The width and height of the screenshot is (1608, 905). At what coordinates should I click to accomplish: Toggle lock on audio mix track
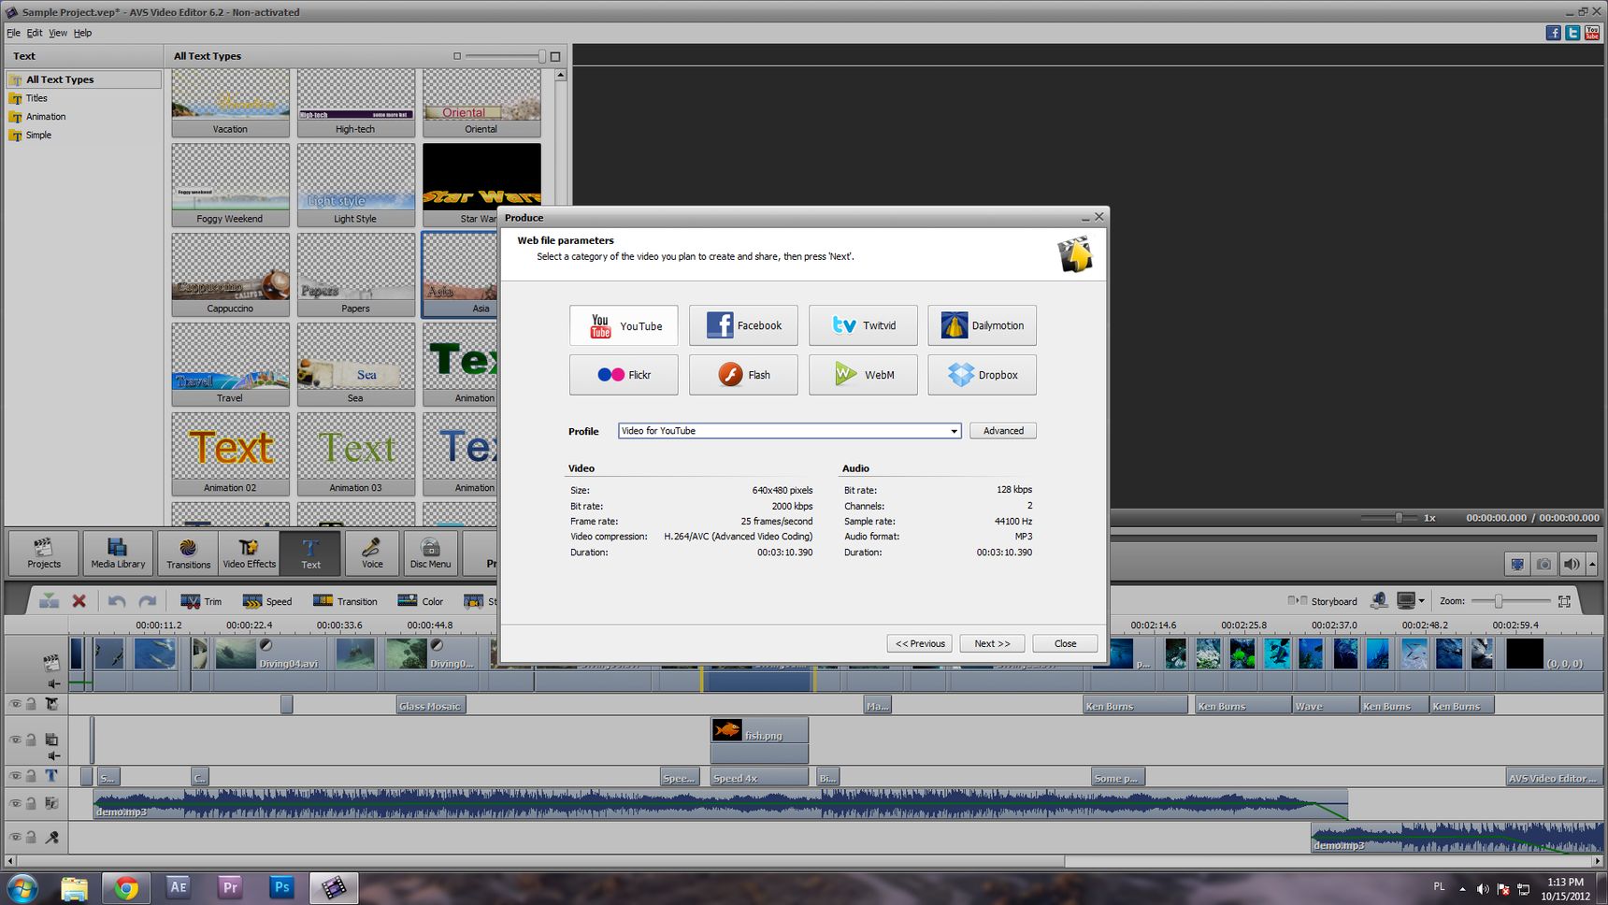tap(31, 803)
